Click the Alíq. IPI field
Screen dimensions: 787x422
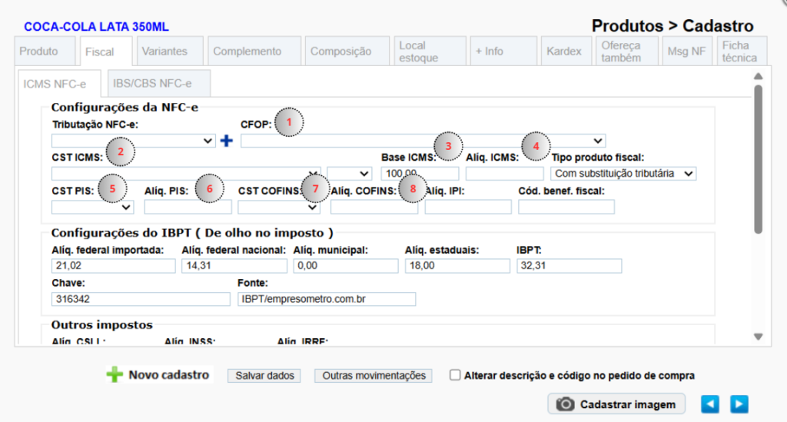click(468, 207)
